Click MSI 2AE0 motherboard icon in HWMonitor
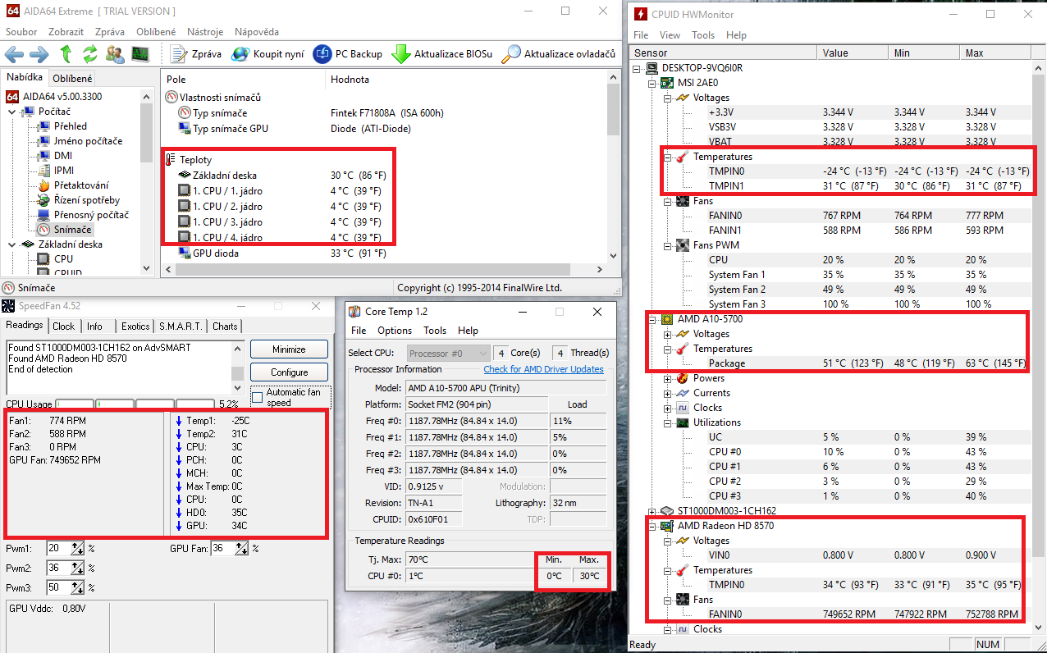 point(667,83)
